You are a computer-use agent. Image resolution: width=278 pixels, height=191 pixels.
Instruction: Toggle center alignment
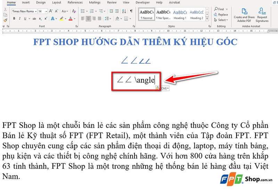coord(88,18)
